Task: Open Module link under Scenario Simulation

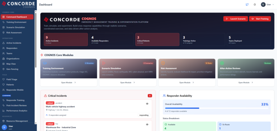Action: pyautogui.click(x=128, y=83)
